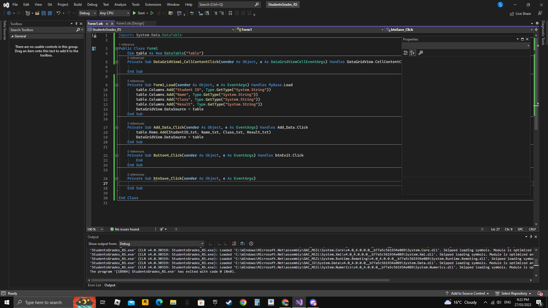Expand the General group in the Toolbox
This screenshot has height=308, width=548.
click(x=13, y=36)
